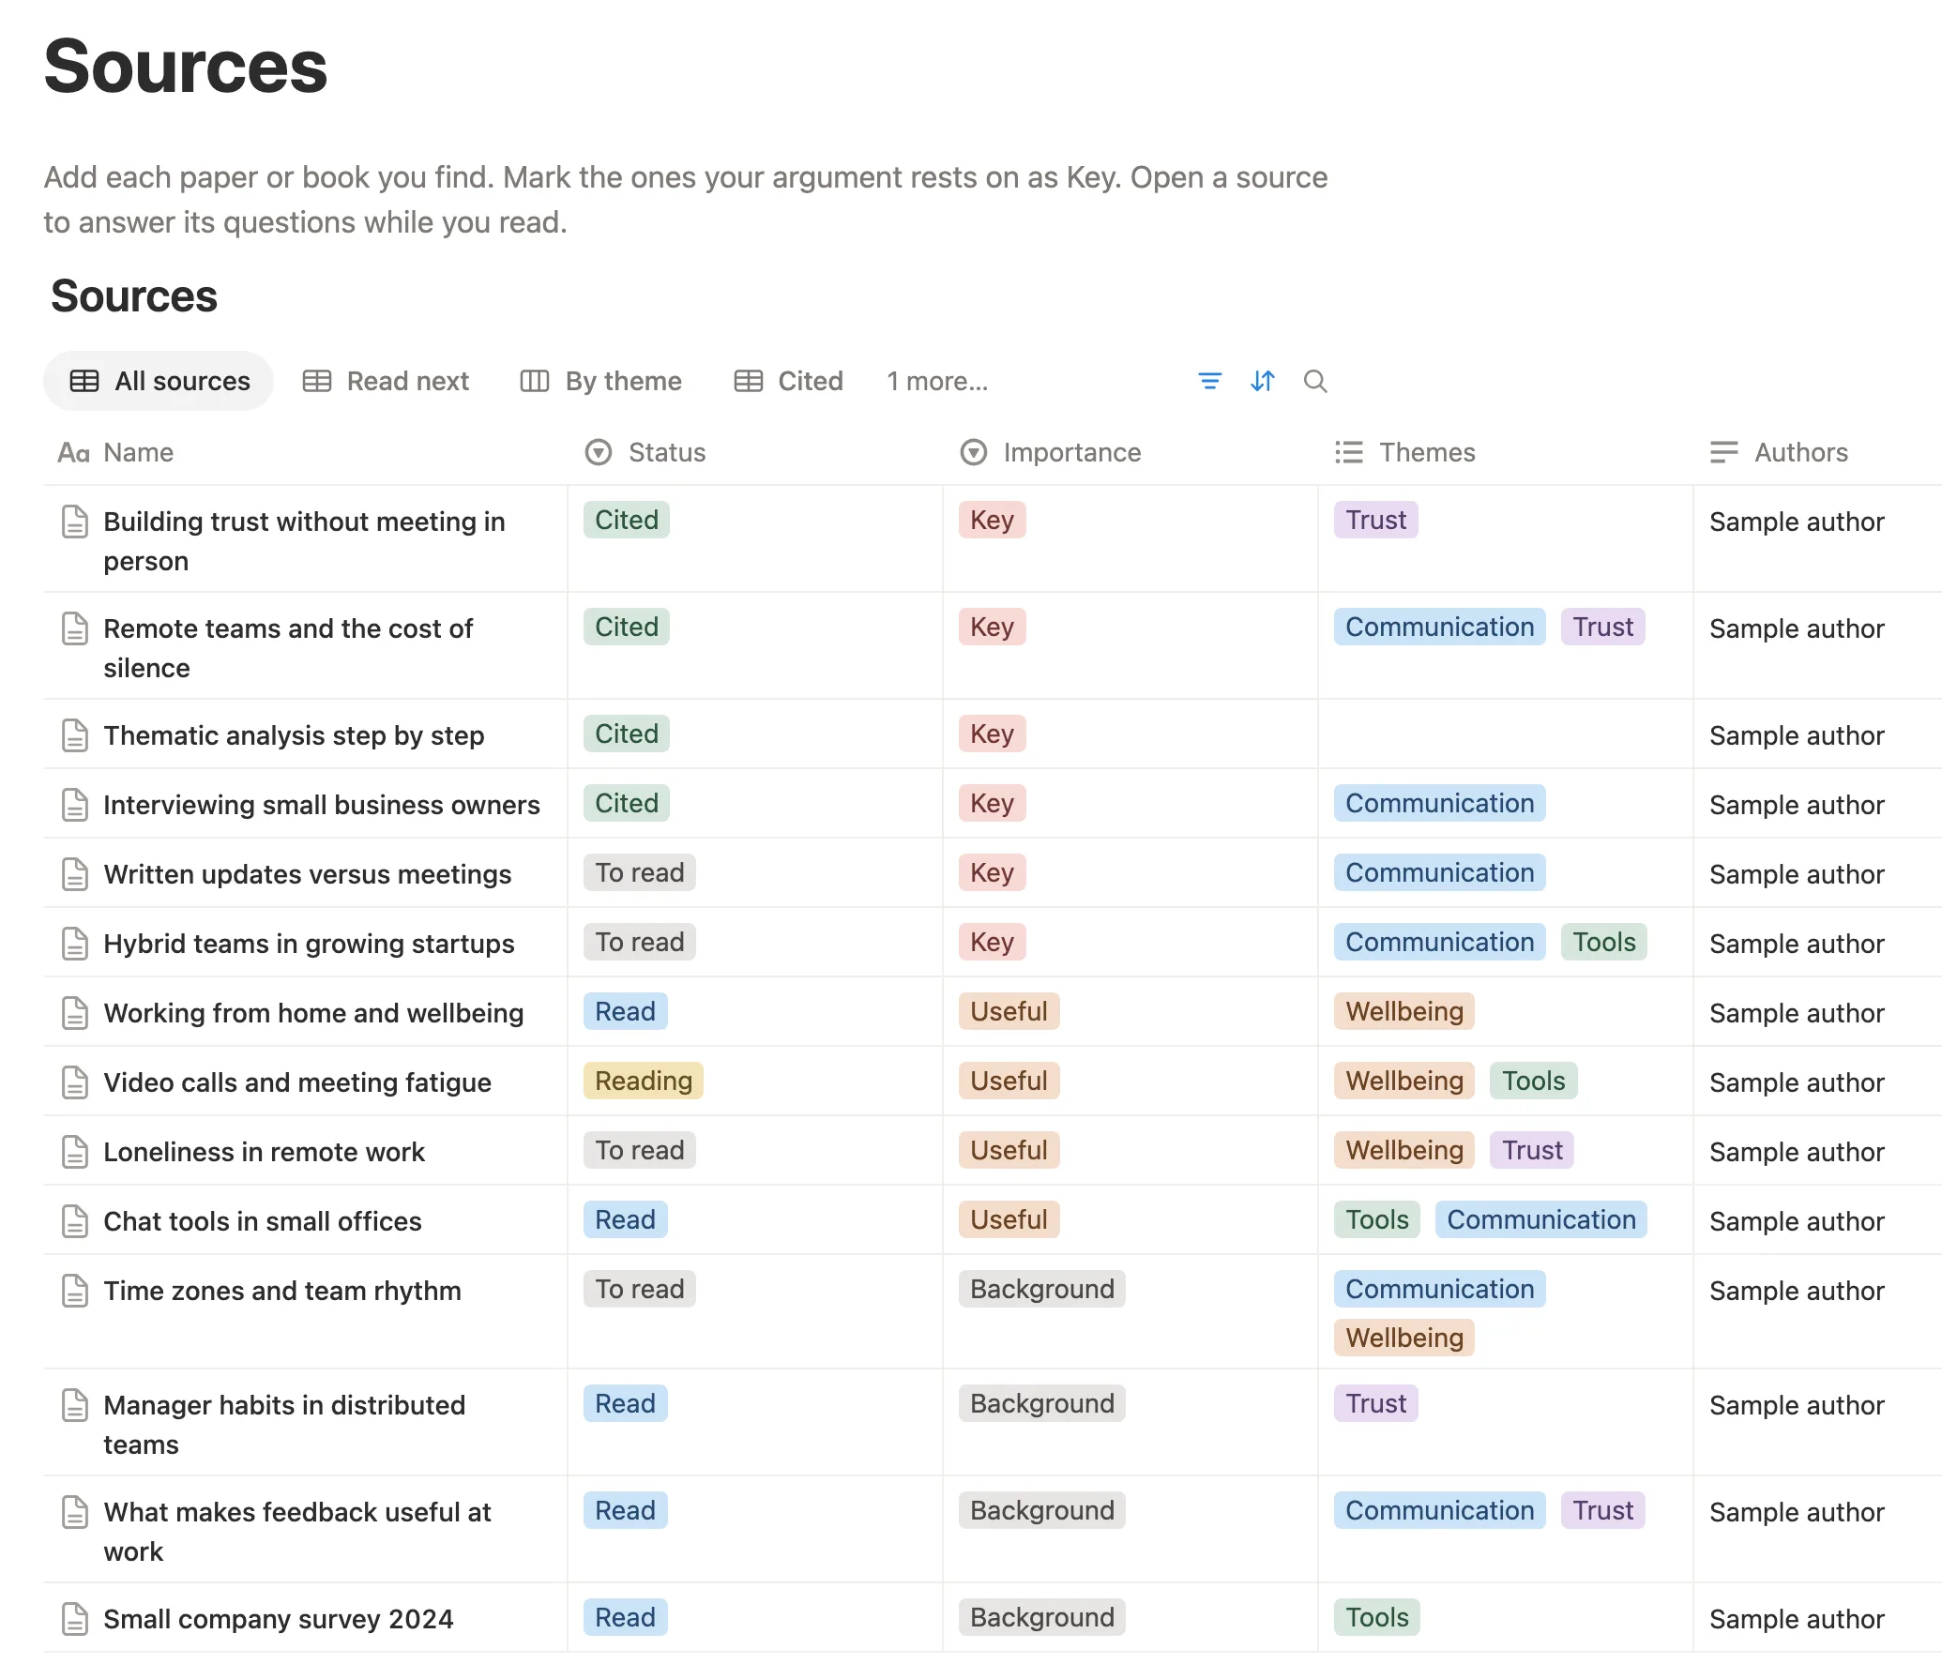
Task: Click page icon for Building trust without meeting
Action: point(75,522)
